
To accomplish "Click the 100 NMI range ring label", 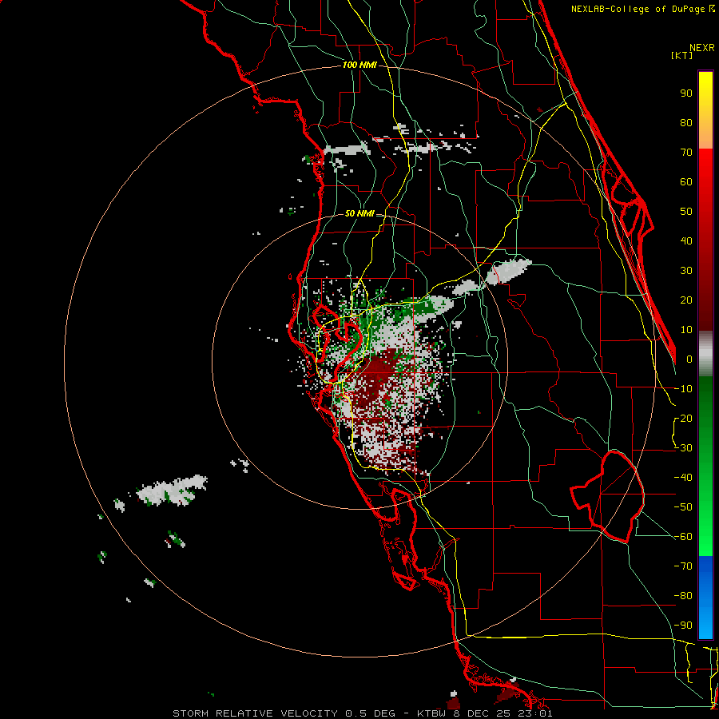I will [x=359, y=66].
